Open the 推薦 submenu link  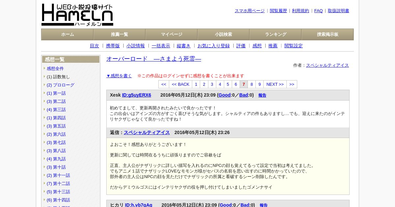[273, 46]
